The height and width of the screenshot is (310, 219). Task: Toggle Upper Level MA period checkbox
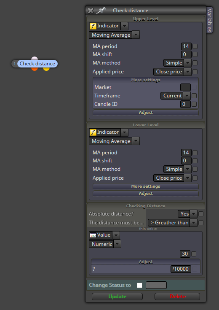click(195, 46)
